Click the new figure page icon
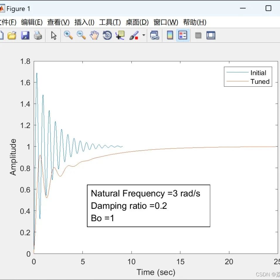This screenshot has height=280, width=280. click(x=1, y=35)
